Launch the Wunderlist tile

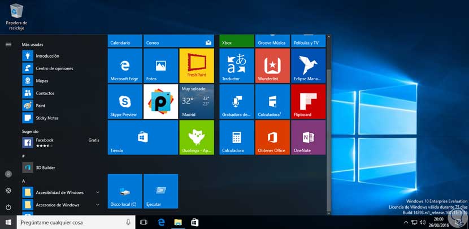[x=272, y=66]
